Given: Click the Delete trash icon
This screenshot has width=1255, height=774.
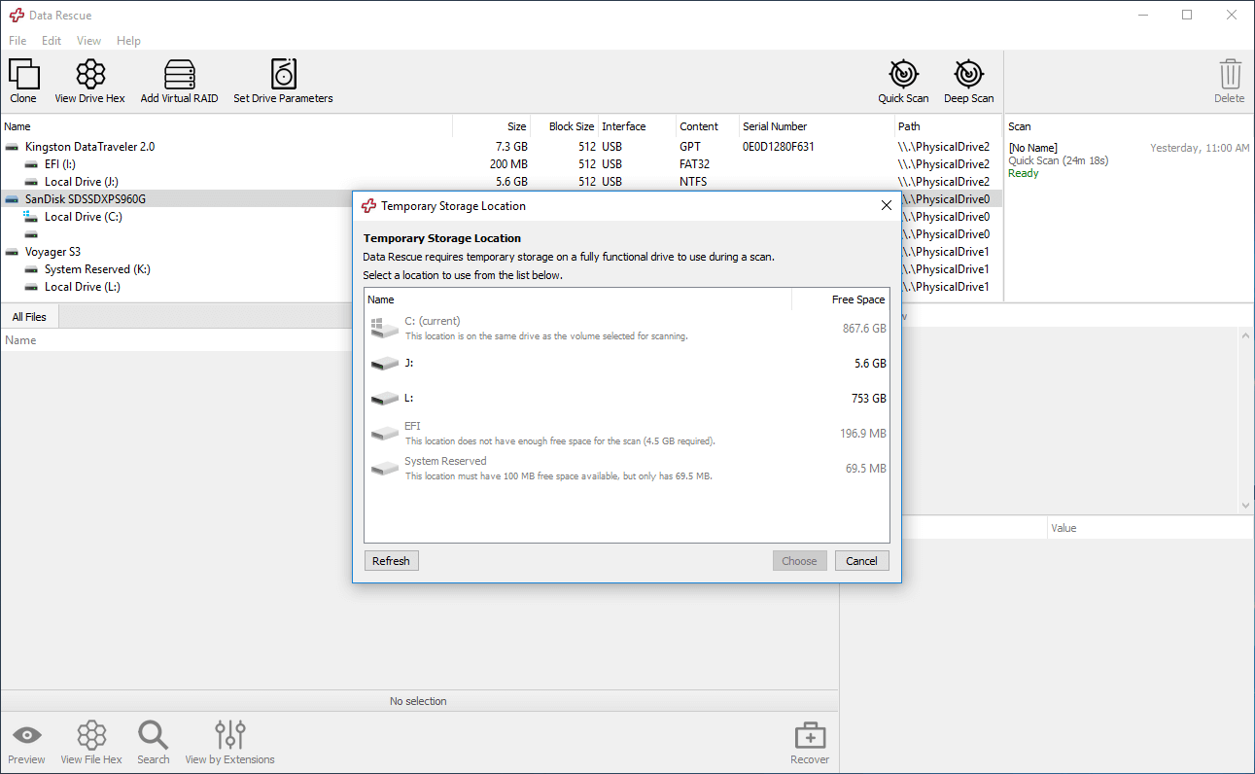Looking at the screenshot, I should (x=1230, y=75).
